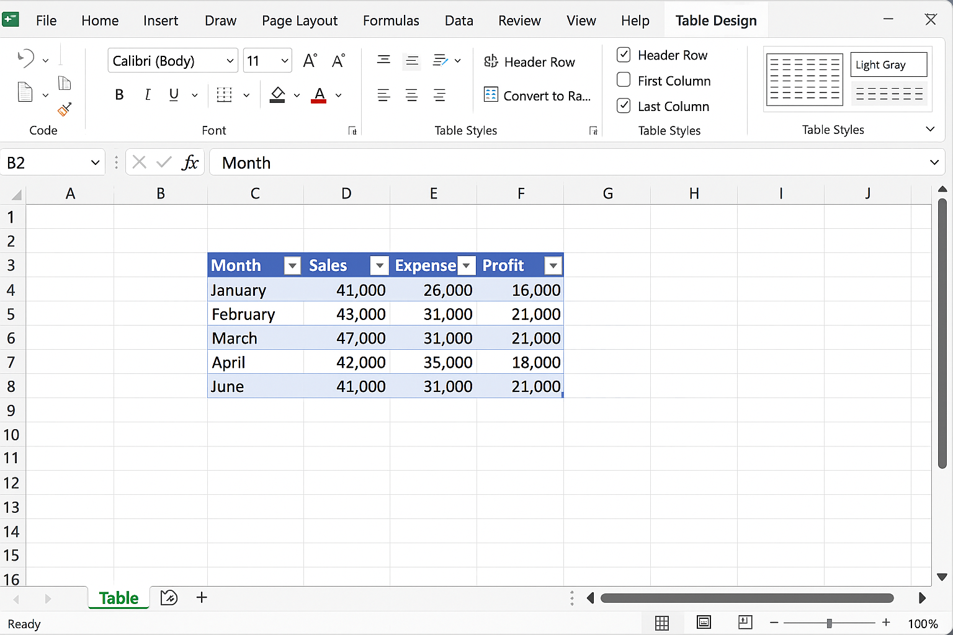
Task: Click the horizontal scrollbar thumb
Action: coord(747,598)
